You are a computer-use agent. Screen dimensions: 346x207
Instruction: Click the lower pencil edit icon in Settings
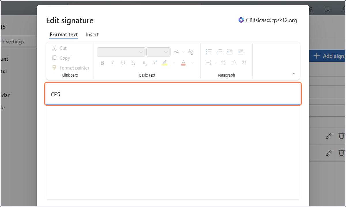329,153
